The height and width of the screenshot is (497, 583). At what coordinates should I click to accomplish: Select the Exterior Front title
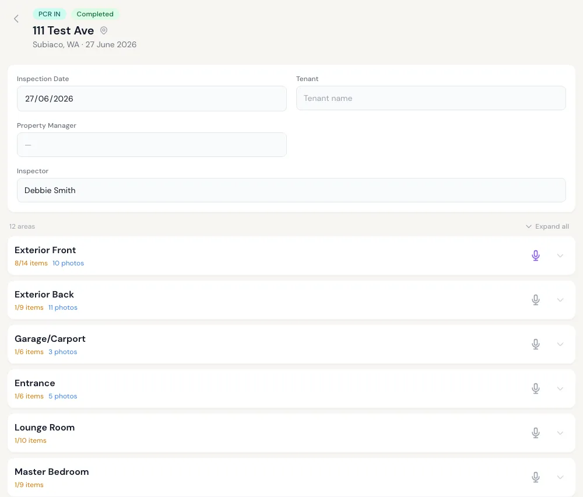click(x=45, y=250)
